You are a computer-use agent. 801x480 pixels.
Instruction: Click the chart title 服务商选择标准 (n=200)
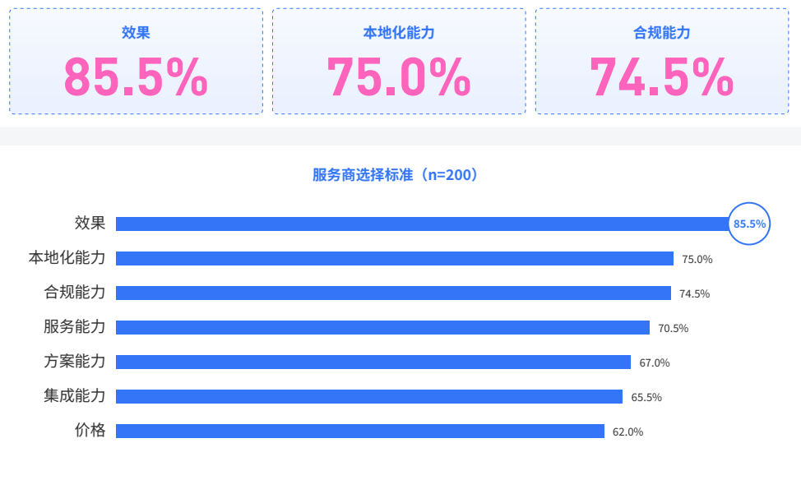coord(397,174)
